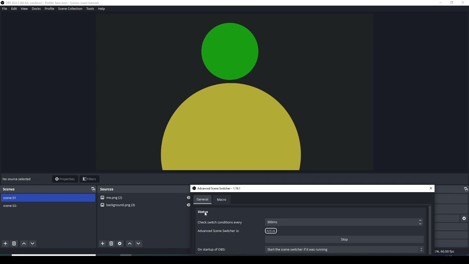Click the image icon beside background.png (3)
This screenshot has width=469, height=264.
click(x=102, y=205)
